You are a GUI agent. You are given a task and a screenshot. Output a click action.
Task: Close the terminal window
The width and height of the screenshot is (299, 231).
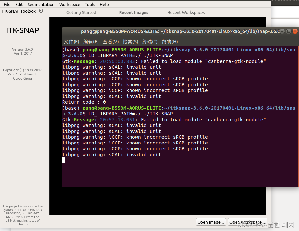(295, 31)
